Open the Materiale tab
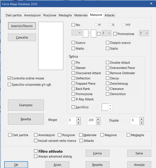This screenshot has width=156, height=168. pyautogui.click(x=81, y=15)
